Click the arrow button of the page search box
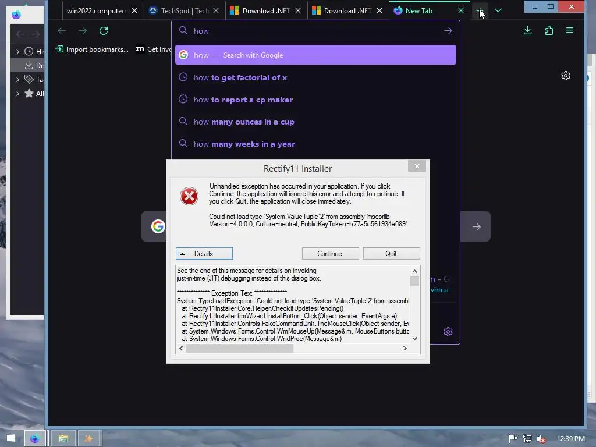 point(476,227)
